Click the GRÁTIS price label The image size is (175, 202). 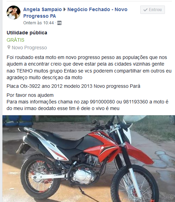(x=15, y=40)
